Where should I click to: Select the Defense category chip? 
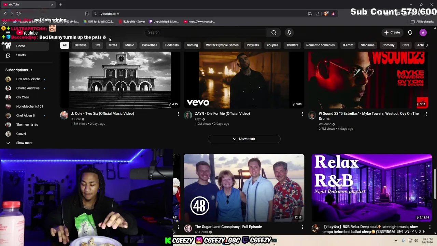click(x=81, y=45)
